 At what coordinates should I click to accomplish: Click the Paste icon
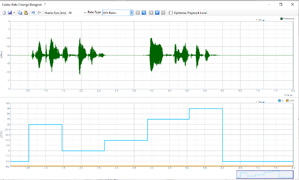click(26, 13)
